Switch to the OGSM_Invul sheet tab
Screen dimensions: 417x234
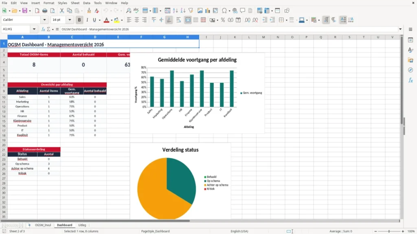43,225
